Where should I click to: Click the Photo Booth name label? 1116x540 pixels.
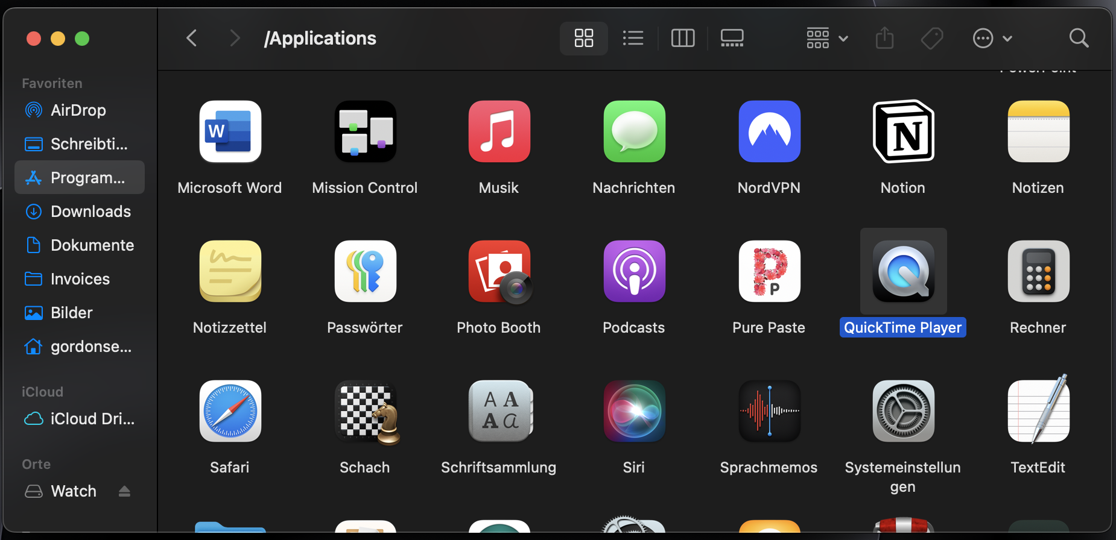pyautogui.click(x=499, y=327)
